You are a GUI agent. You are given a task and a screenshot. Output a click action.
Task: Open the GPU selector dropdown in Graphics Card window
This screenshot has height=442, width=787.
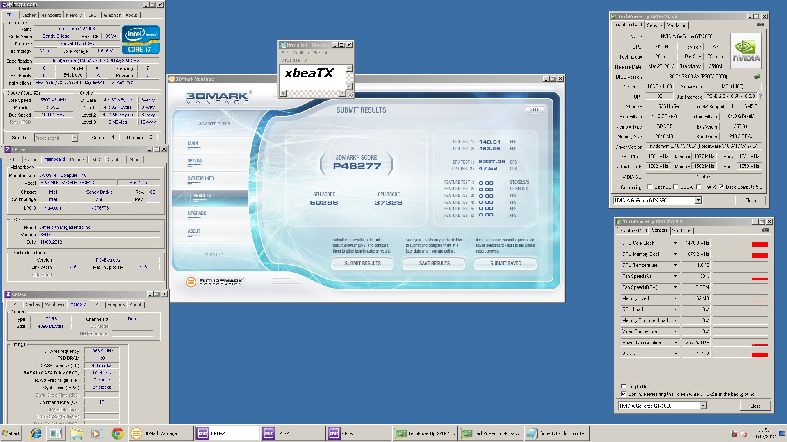[x=698, y=200]
